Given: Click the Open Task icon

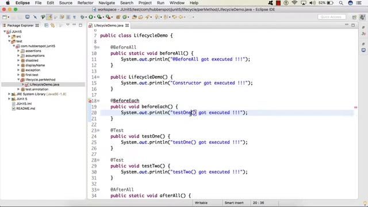Looking at the screenshot, I should point(140,17).
